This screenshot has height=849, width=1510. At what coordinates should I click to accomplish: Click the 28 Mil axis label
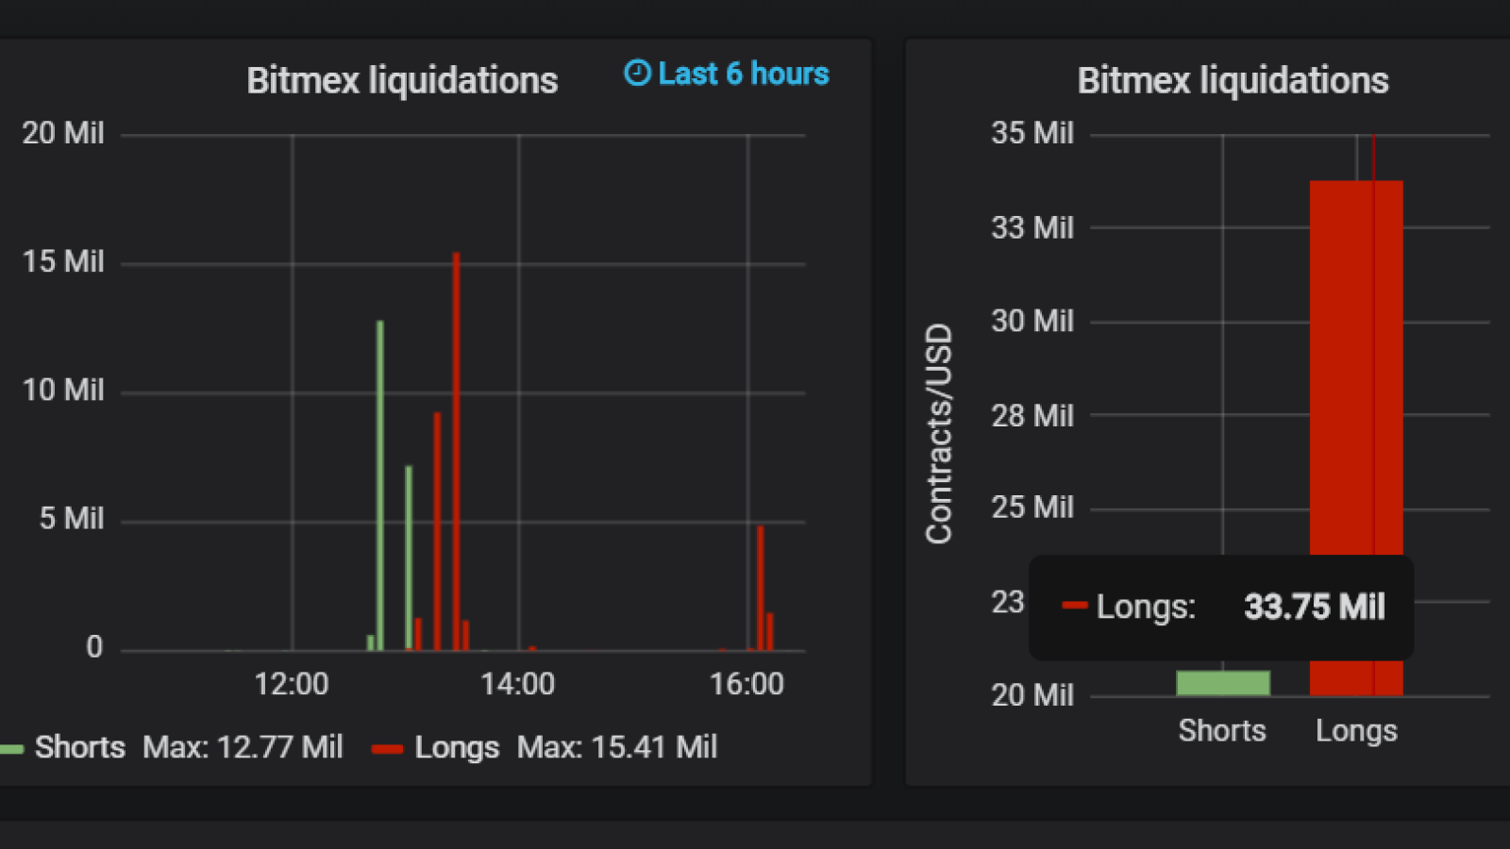pos(1032,415)
